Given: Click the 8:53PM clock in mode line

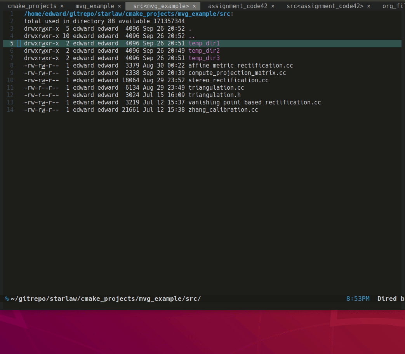Looking at the screenshot, I should coord(358,299).
